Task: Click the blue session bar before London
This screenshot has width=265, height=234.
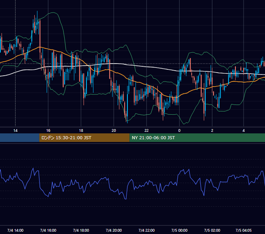Action: 19,138
